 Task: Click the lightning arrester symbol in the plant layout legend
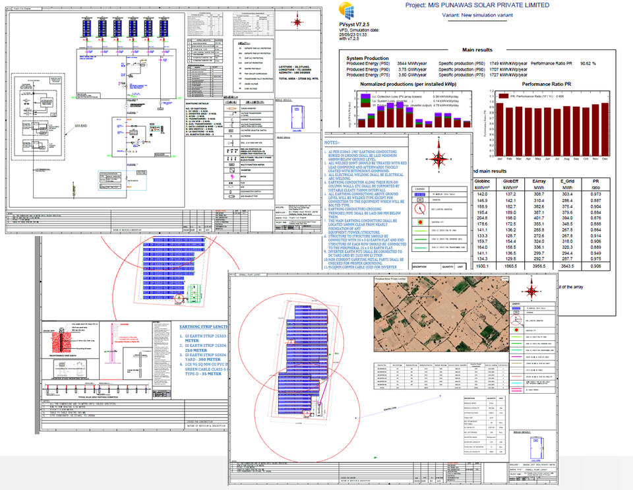coord(516,321)
